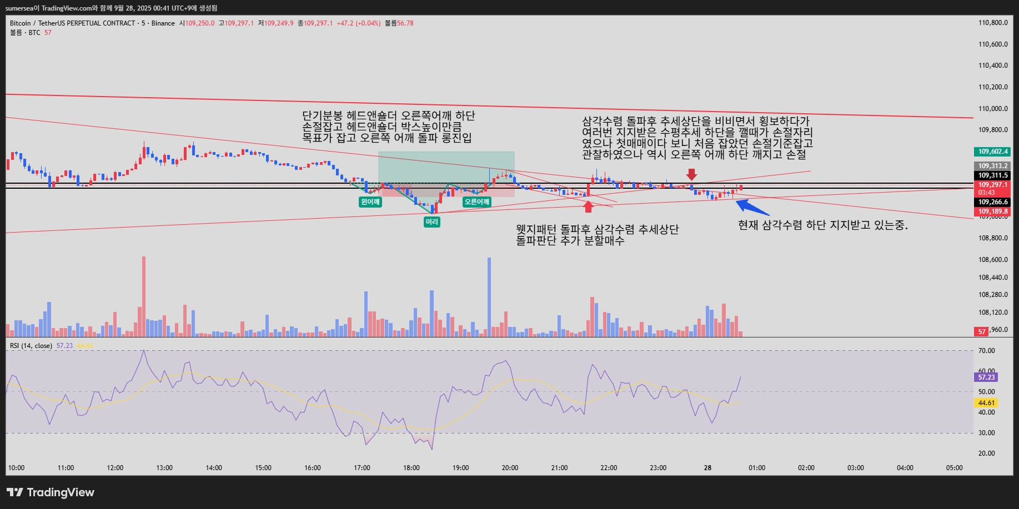Select the blue arrow pointing at candles
This screenshot has width=1019, height=509.
pyautogui.click(x=752, y=207)
